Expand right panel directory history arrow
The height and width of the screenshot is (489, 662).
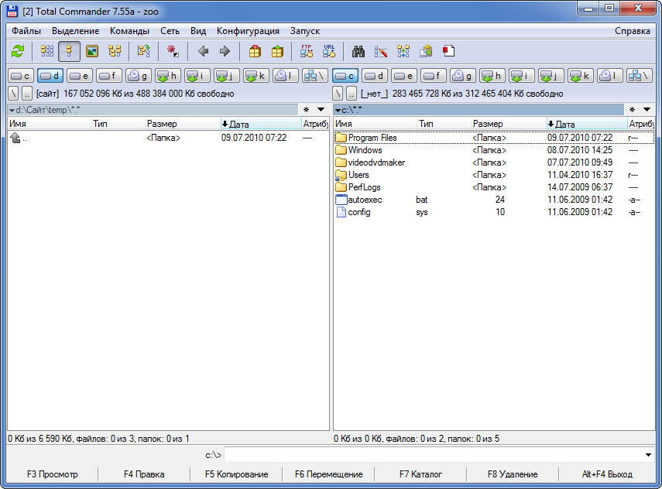click(x=647, y=110)
